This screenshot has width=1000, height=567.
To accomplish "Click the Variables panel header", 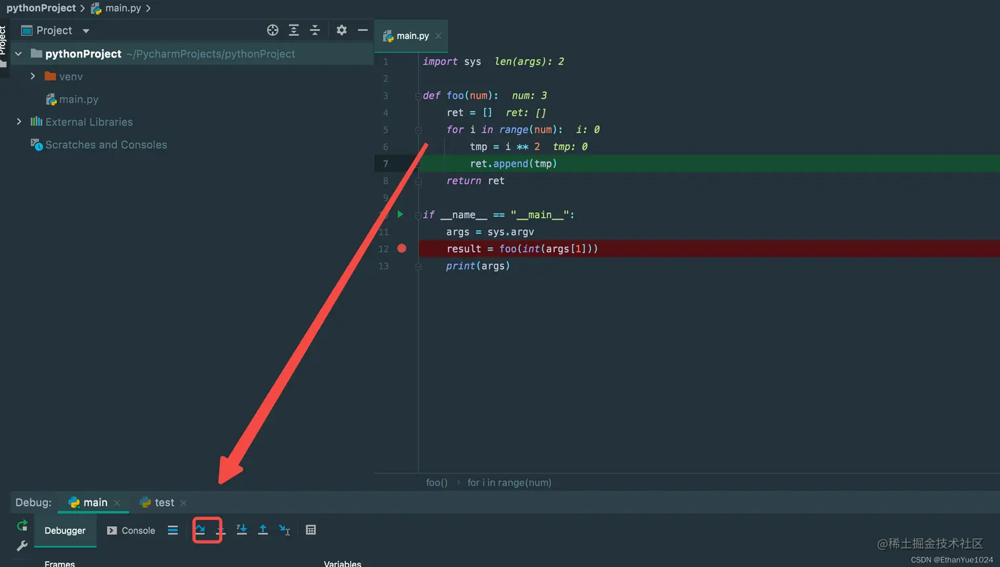I will point(343,563).
